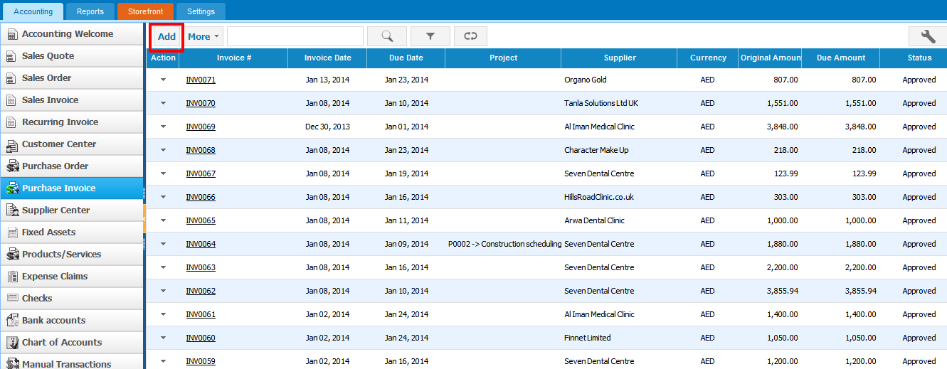Open action arrow for invoice INV0067
The width and height of the screenshot is (947, 369).
click(x=163, y=173)
